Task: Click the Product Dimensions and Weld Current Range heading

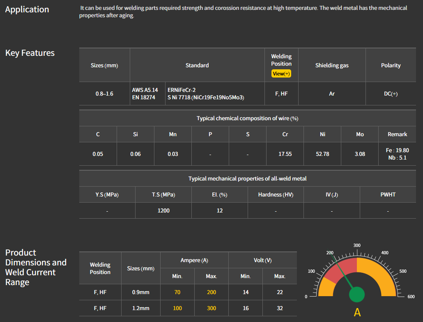Action: (36, 267)
